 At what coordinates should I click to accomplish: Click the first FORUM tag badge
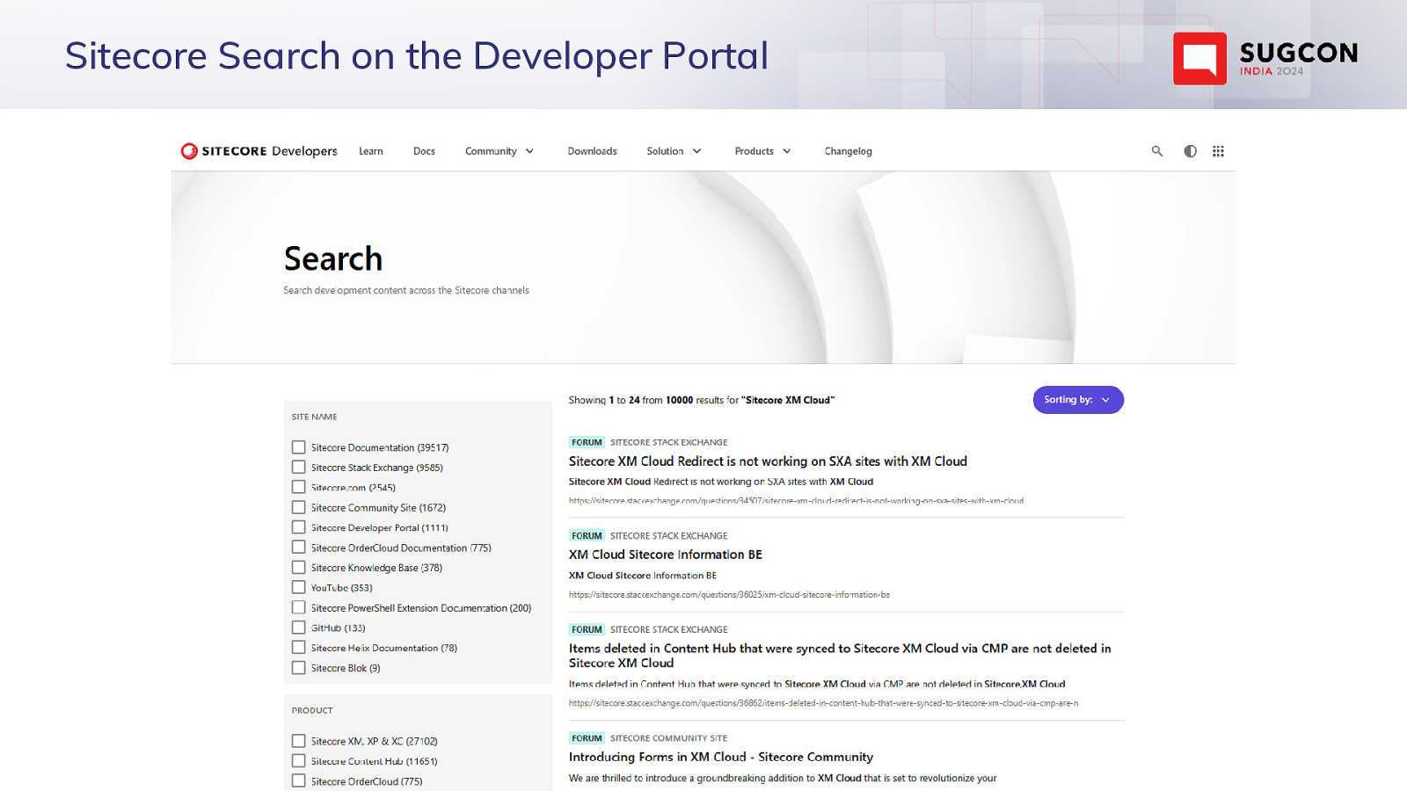587,442
